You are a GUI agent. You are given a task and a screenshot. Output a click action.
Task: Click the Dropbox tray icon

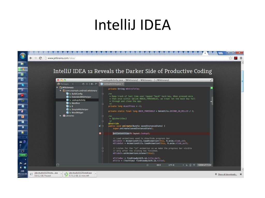25,168
